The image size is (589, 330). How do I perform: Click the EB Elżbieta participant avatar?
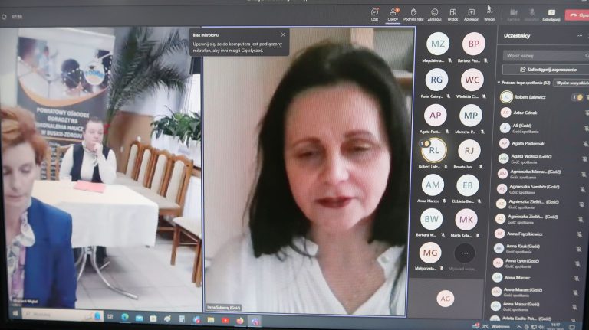[x=467, y=185]
